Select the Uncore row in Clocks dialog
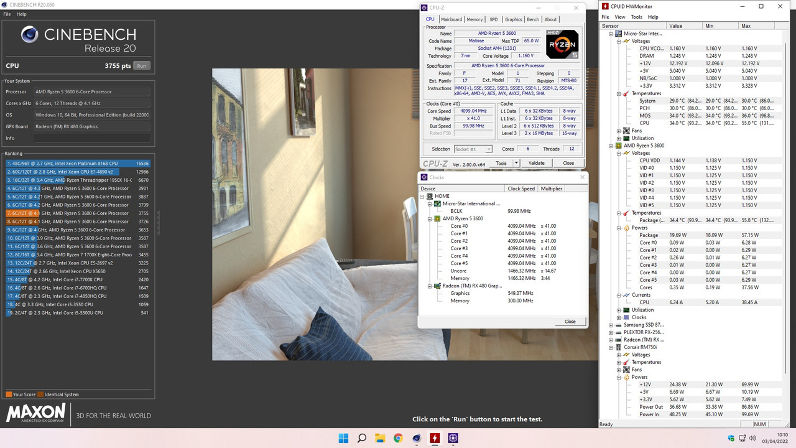 [502, 271]
